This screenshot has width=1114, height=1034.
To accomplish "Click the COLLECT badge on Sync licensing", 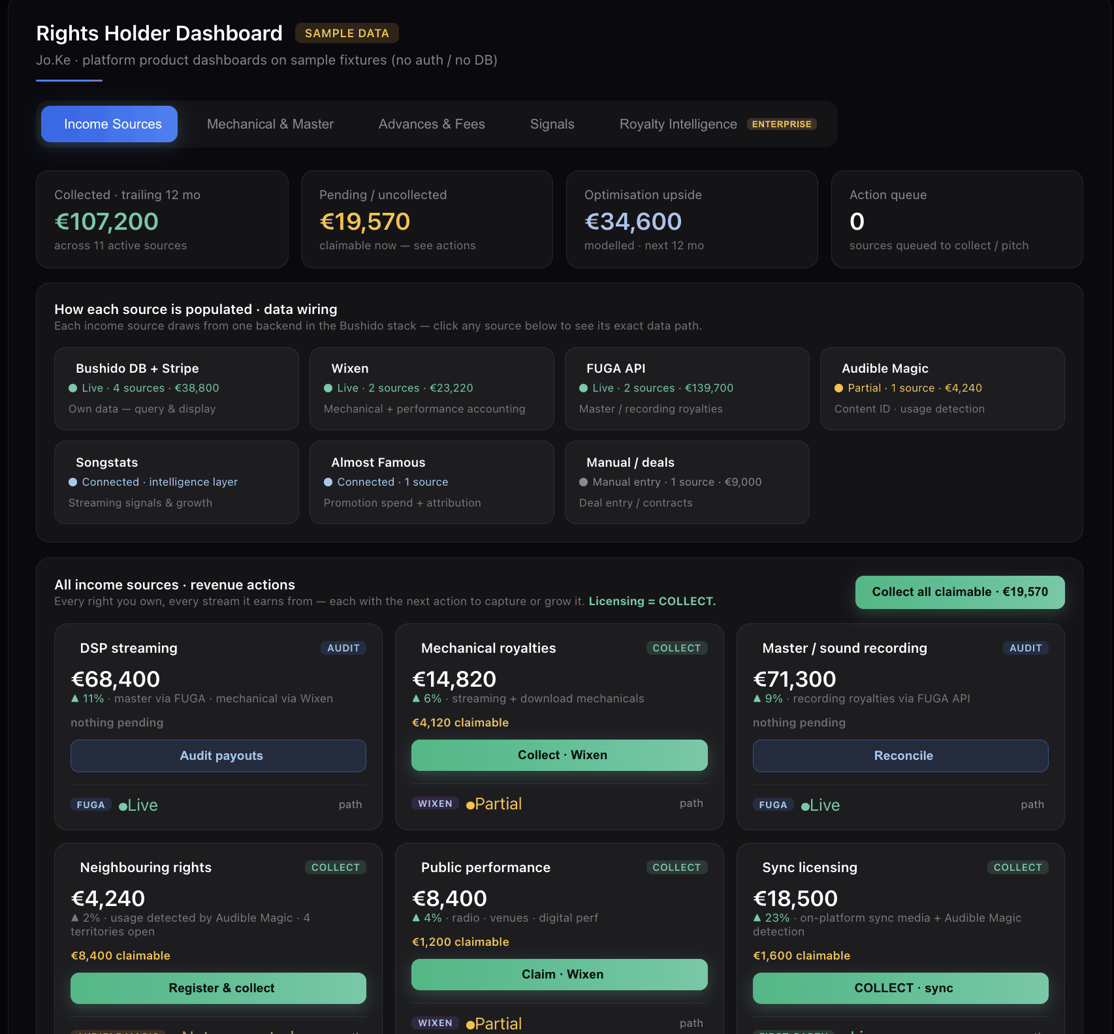I will [1018, 868].
